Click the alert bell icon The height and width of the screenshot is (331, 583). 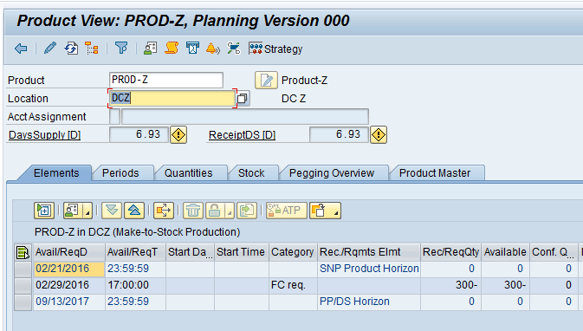pyautogui.click(x=213, y=49)
